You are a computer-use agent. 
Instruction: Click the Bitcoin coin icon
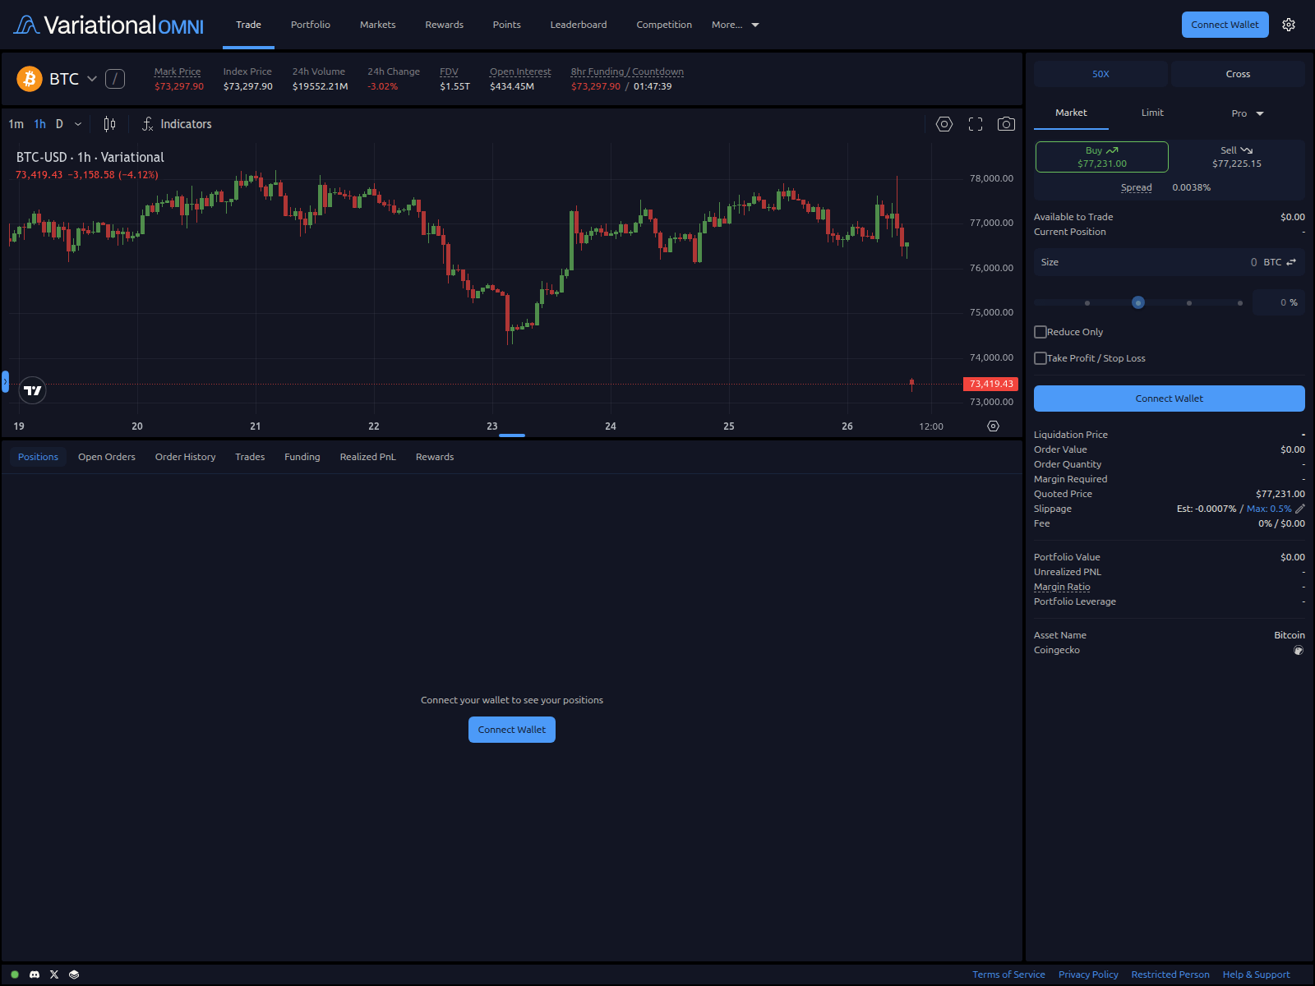click(x=30, y=79)
